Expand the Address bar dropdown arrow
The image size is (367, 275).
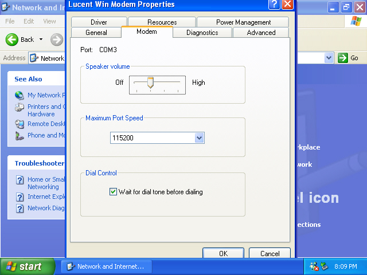coord(329,58)
